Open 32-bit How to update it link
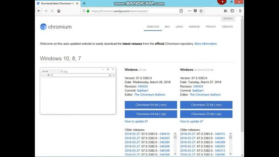Image resolution: width=279 pixels, height=157 pixels. (191, 121)
